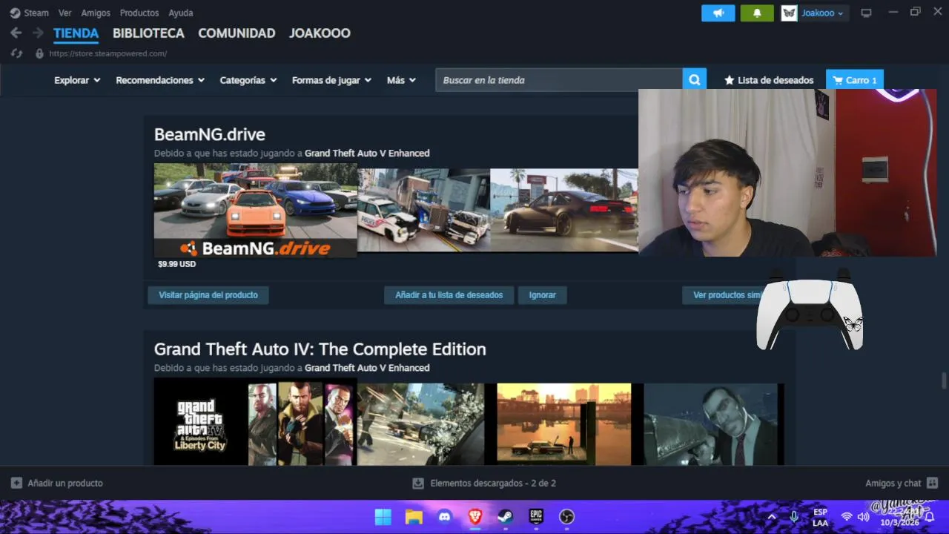Click Añadir a tu lista de deseados
Viewport: 949px width, 534px height.
click(449, 295)
